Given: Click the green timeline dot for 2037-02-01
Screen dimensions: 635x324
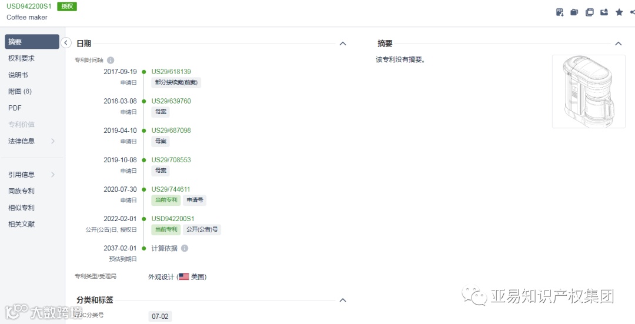Looking at the screenshot, I should point(144,248).
